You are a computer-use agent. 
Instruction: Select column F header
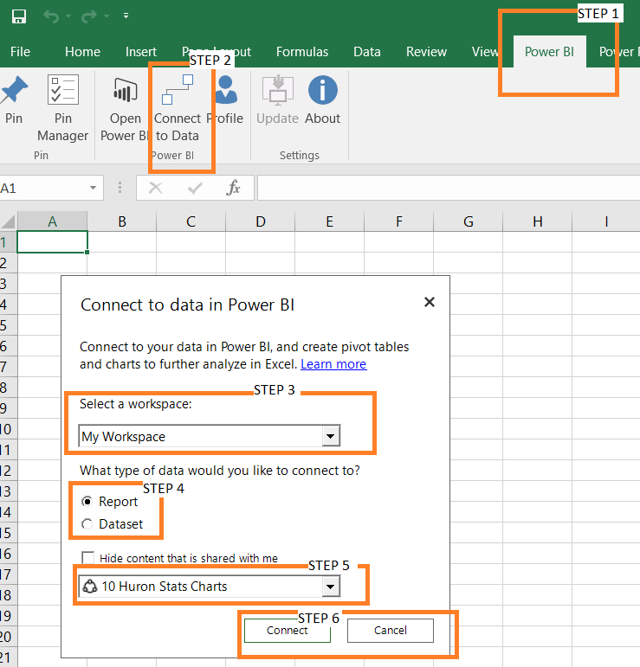click(398, 221)
